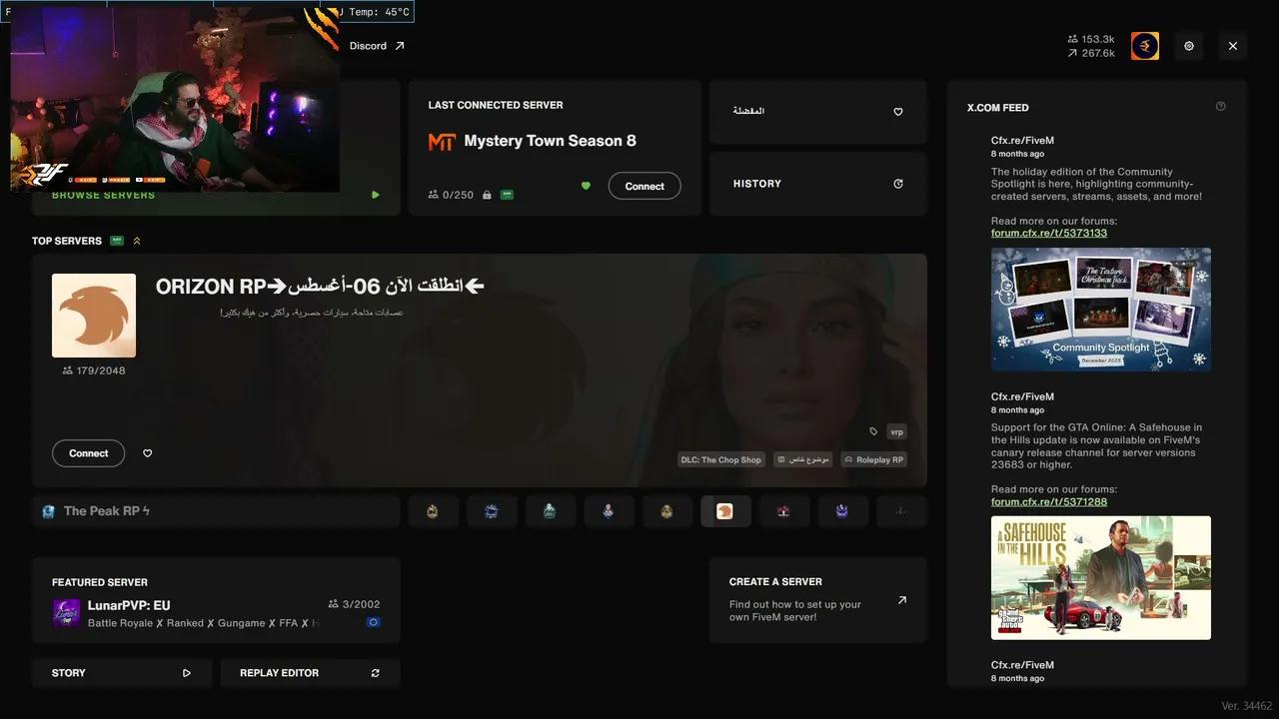Open the forum.cfx.re/t/5371288 link
The width and height of the screenshot is (1279, 719).
point(1049,501)
